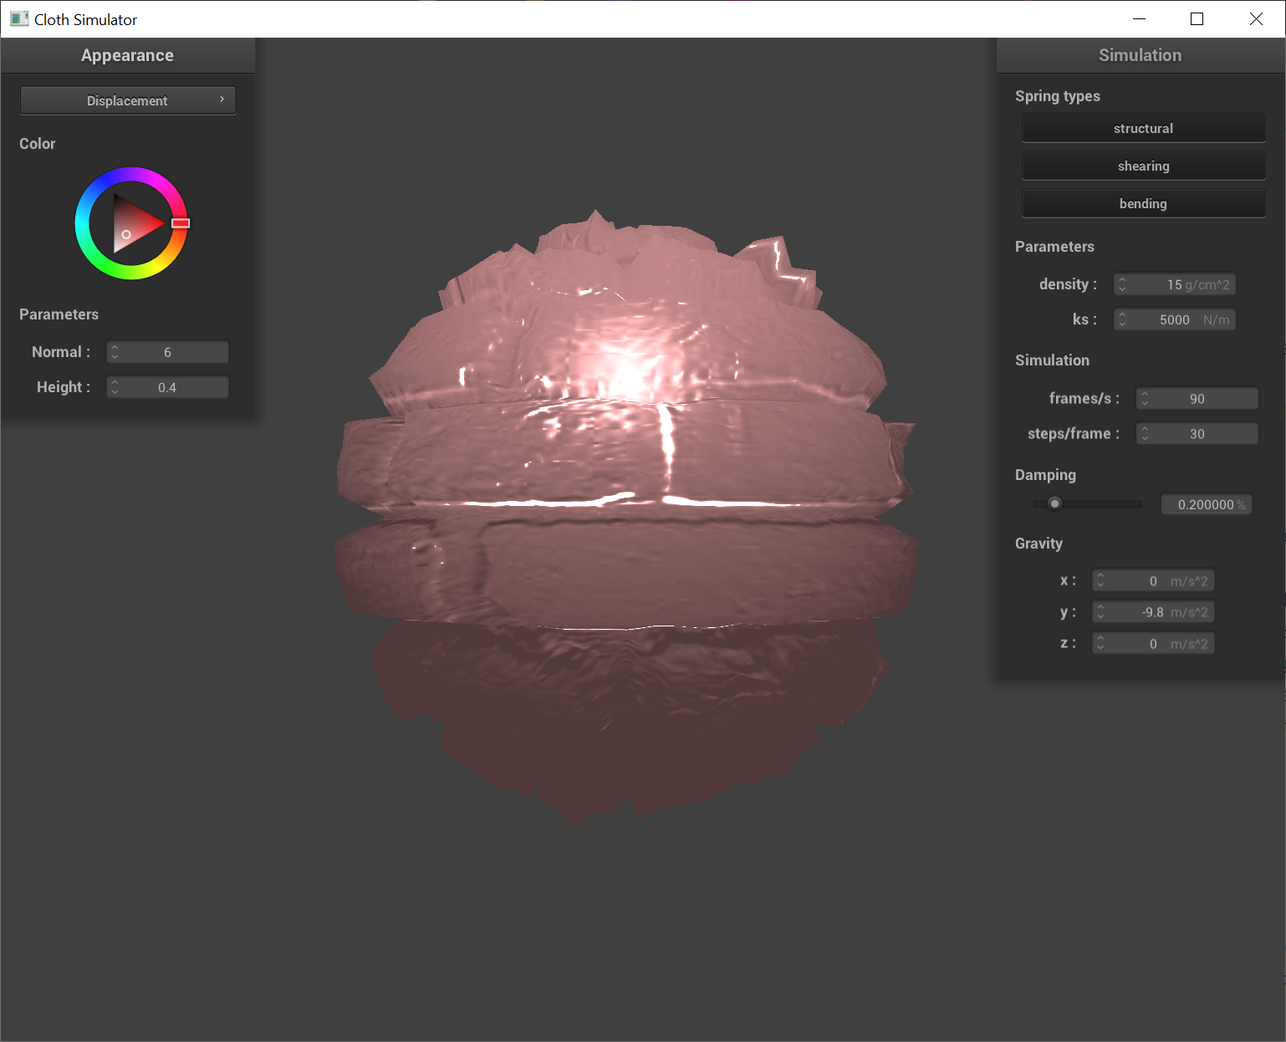Click the gravity z value field

click(1153, 643)
